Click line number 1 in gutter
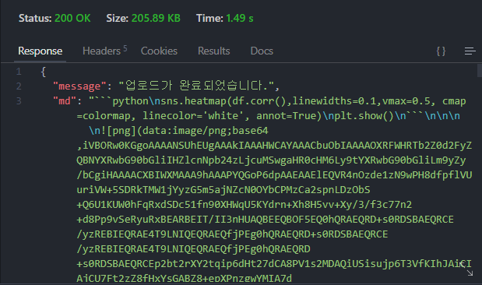The width and height of the screenshot is (482, 285). (x=19, y=72)
